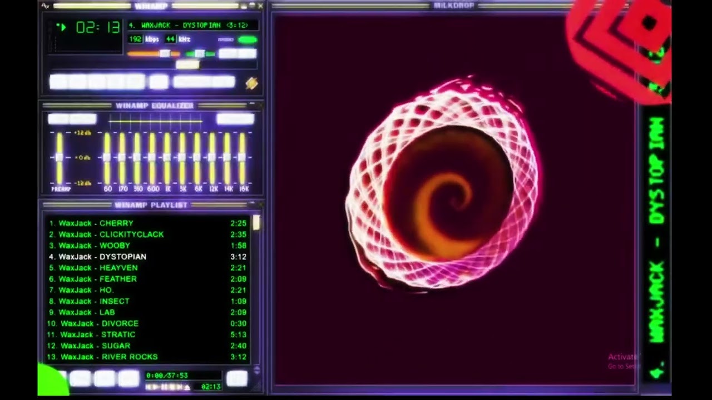
Task: Select playlist track 9 LAB
Action: tap(147, 312)
